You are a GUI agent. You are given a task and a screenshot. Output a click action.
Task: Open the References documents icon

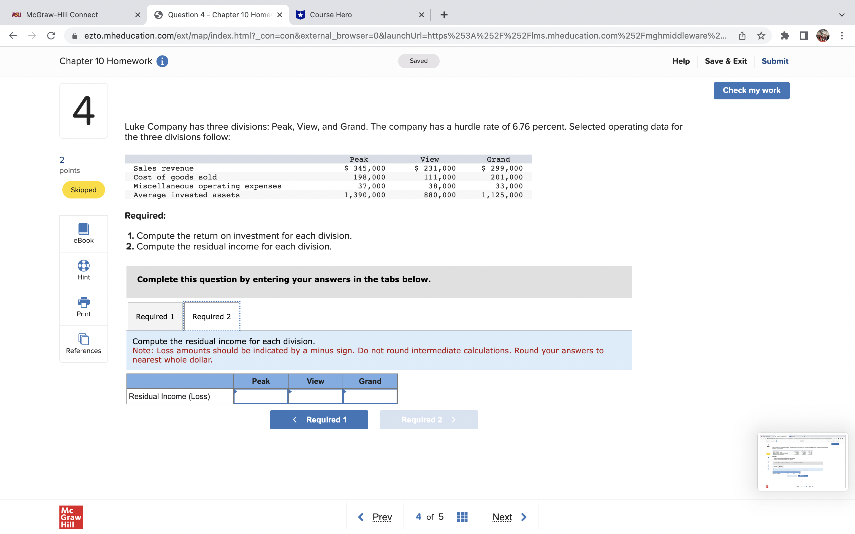pos(83,339)
